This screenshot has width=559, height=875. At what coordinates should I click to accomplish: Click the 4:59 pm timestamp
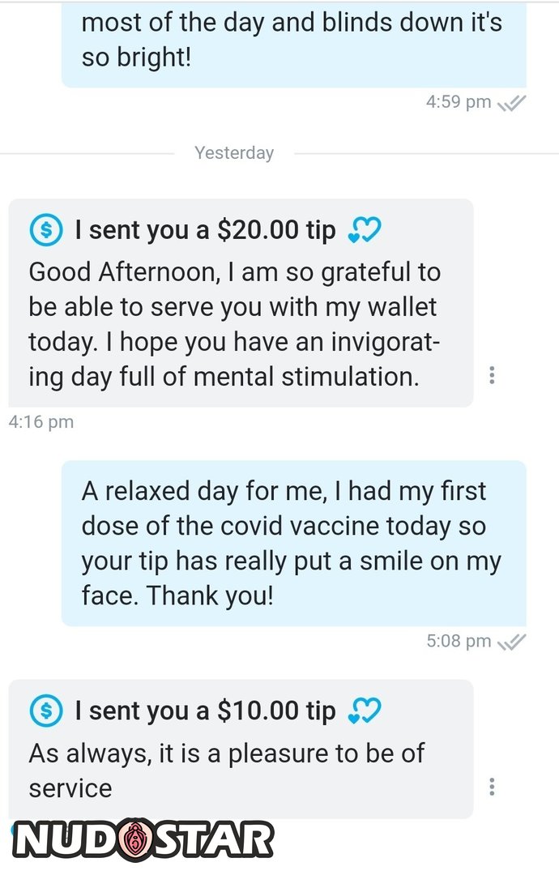459,102
